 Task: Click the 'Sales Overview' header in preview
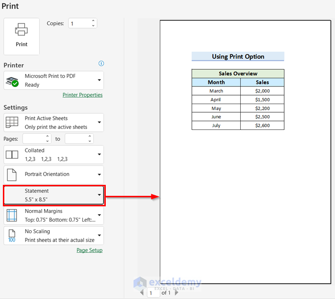238,74
